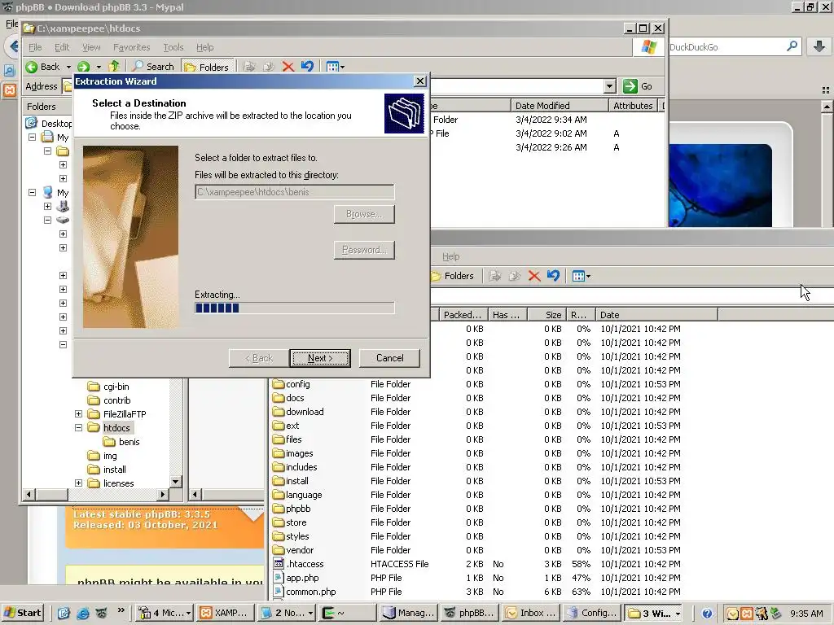Select the vendor folder in zip file list
The width and height of the screenshot is (834, 625).
(x=300, y=550)
